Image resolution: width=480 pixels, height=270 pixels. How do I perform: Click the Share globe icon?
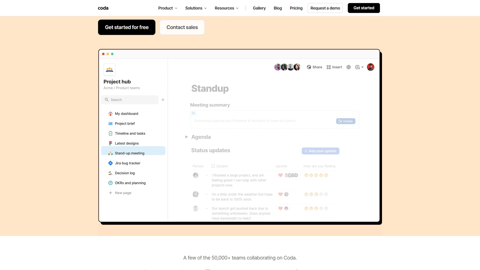pyautogui.click(x=309, y=67)
